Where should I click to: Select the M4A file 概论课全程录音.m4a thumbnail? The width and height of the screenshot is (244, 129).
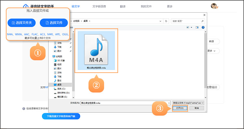(96, 50)
